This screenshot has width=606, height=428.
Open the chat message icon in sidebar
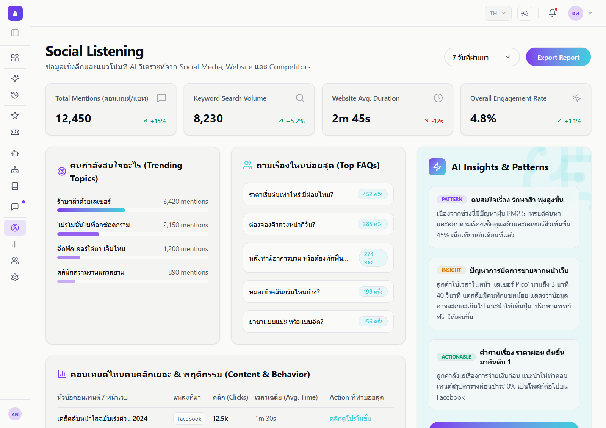tap(15, 207)
